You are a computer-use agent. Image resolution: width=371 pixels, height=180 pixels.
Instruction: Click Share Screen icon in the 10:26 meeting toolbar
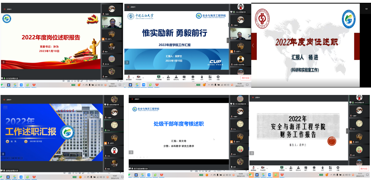158,77
